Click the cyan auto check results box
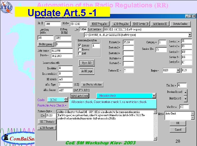The image size is (197, 146). point(113,104)
